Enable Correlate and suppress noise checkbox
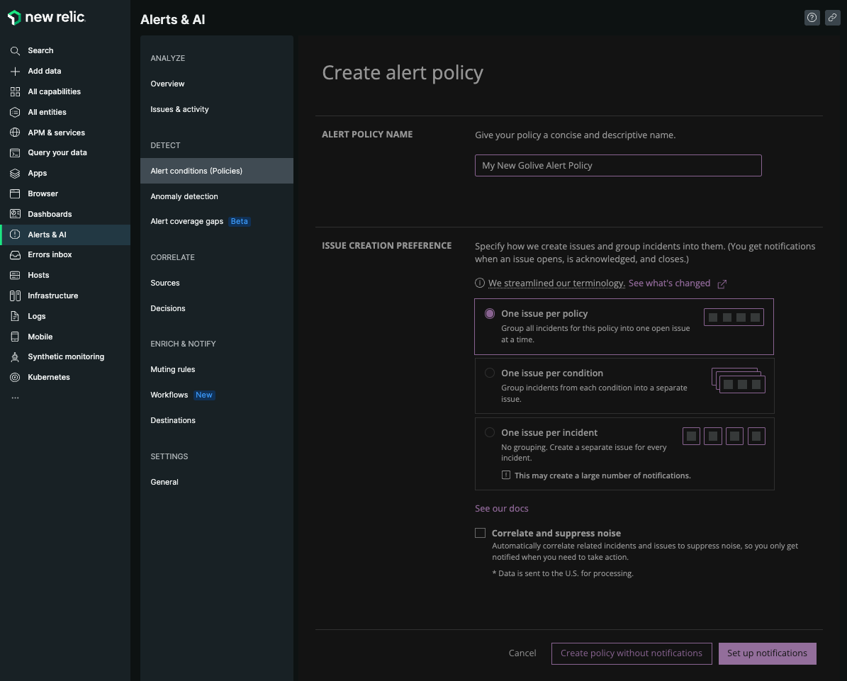The width and height of the screenshot is (847, 681). tap(481, 534)
